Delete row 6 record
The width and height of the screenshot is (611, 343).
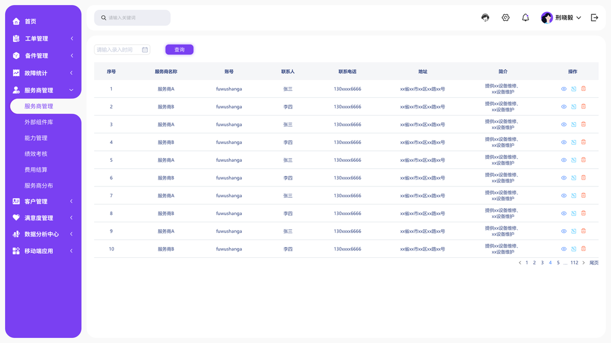584,178
